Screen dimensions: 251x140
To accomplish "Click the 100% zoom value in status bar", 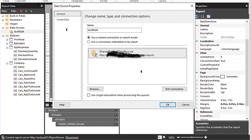I will 171,137.
